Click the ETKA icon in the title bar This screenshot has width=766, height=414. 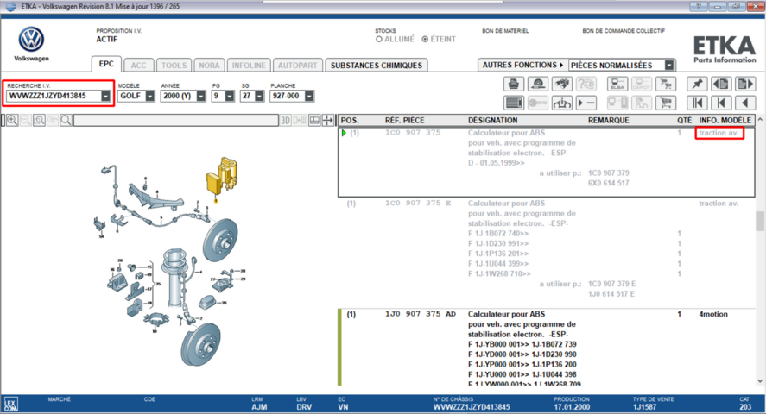[10, 6]
